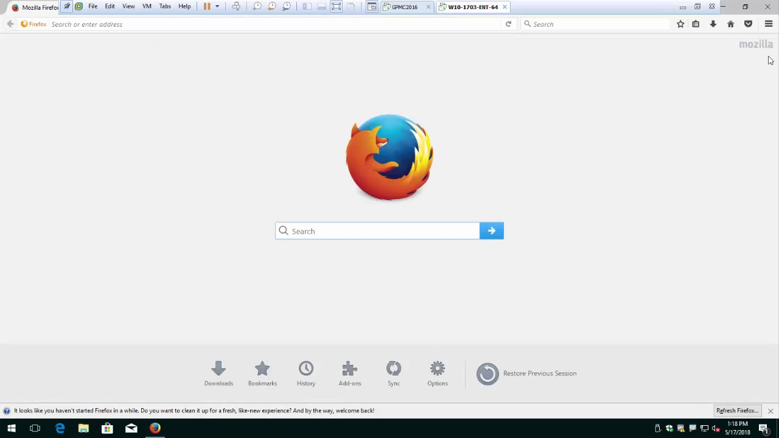Click the VMware pause (suspend) button
Image resolution: width=779 pixels, height=438 pixels.
pyautogui.click(x=207, y=7)
